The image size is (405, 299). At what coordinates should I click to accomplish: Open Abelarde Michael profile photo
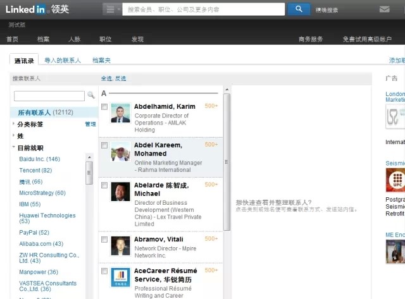(120, 192)
